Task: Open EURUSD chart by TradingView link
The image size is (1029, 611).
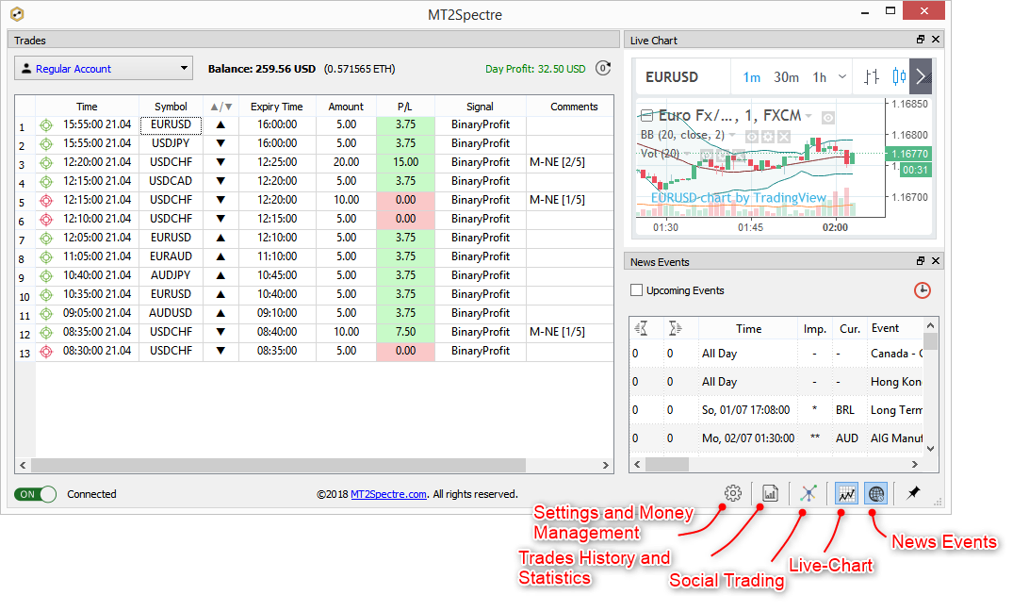Action: (738, 198)
